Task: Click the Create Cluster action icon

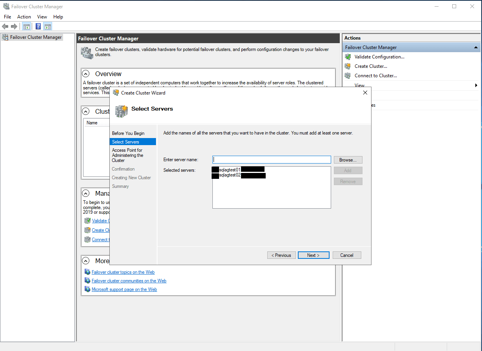Action: [x=348, y=66]
